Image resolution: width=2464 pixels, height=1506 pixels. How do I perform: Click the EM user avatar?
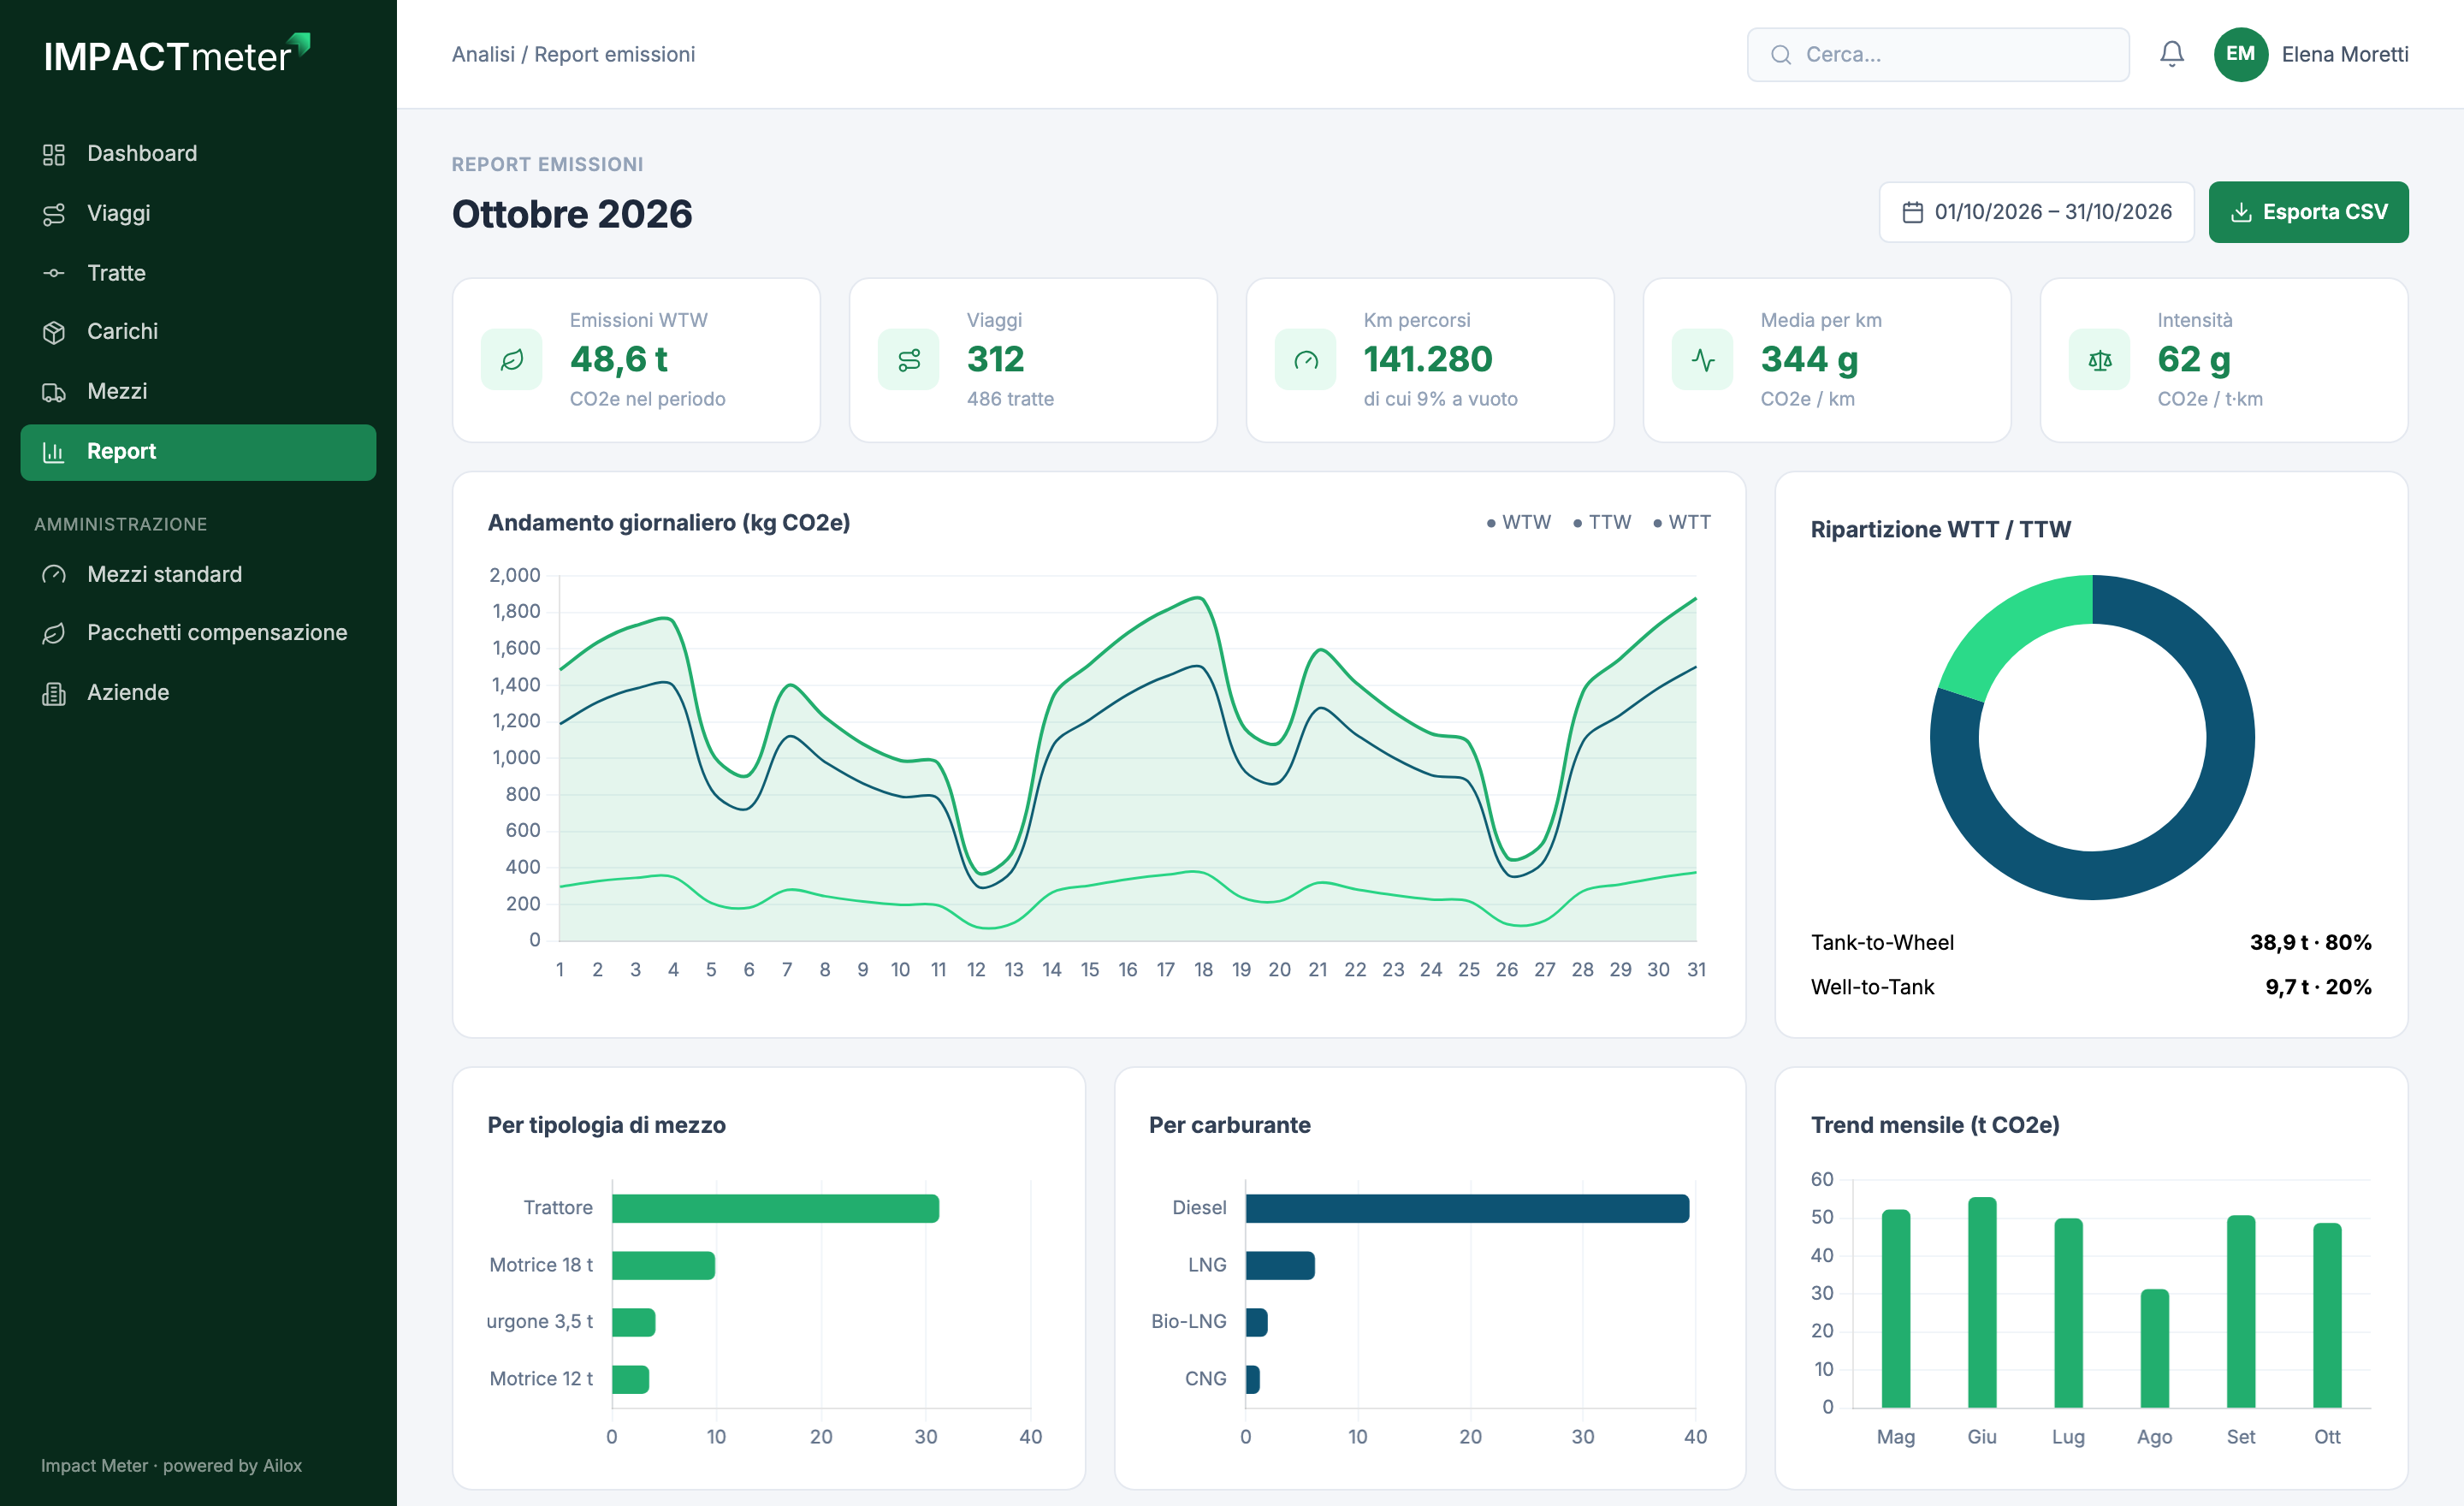point(2240,54)
